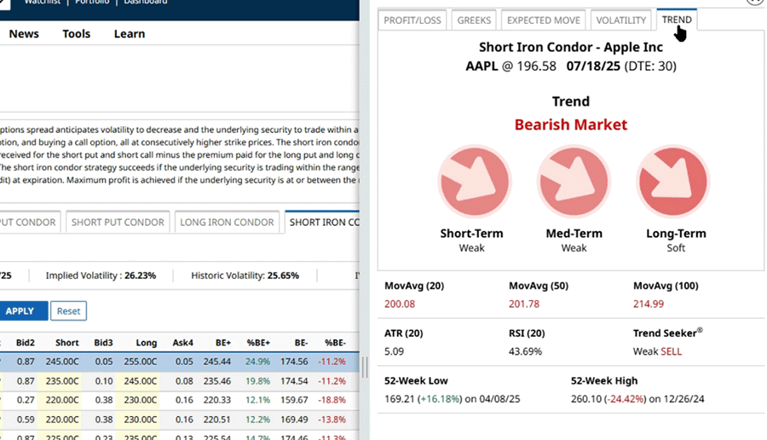Open the Expected Move tab

pyautogui.click(x=544, y=20)
